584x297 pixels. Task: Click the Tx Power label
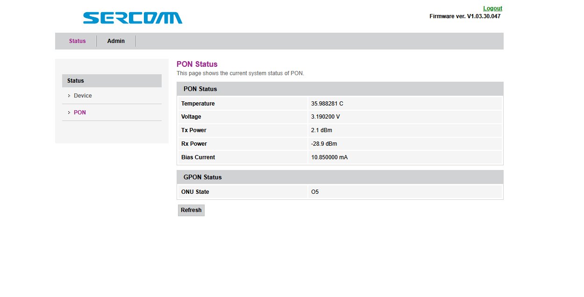[x=194, y=130]
